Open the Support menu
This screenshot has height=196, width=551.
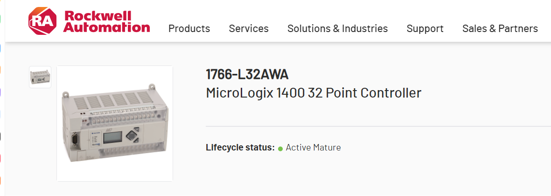pyautogui.click(x=425, y=28)
